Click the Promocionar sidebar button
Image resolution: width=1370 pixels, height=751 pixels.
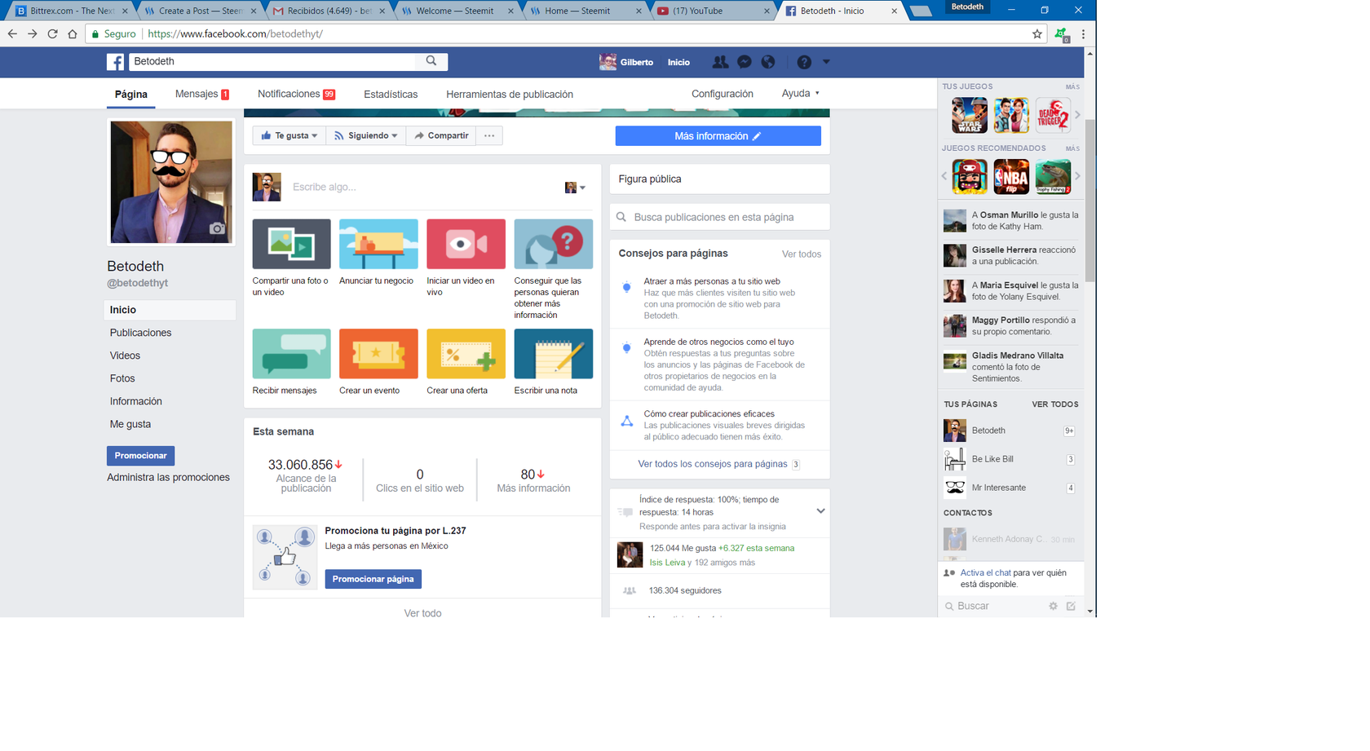click(140, 456)
